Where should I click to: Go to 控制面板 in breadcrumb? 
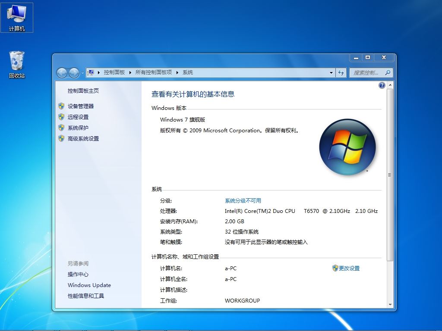click(114, 72)
